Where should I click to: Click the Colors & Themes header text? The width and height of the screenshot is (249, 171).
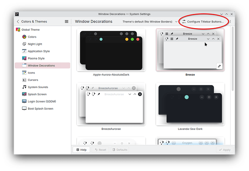click(x=34, y=22)
